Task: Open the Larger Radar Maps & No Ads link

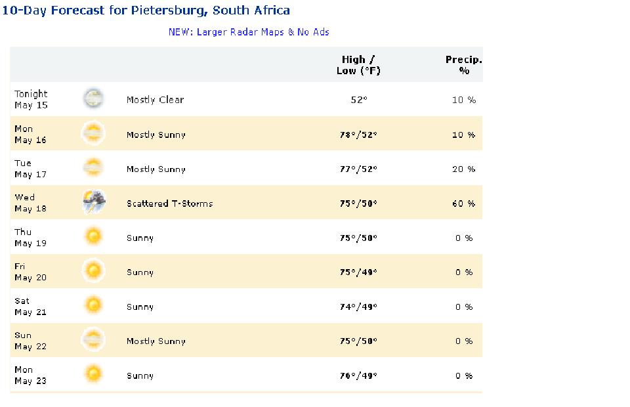Action: (x=249, y=32)
